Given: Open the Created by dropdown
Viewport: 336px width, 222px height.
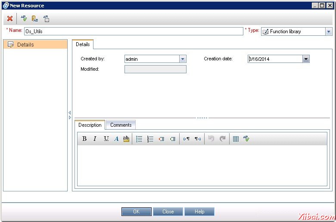Looking at the screenshot, I should coord(183,59).
